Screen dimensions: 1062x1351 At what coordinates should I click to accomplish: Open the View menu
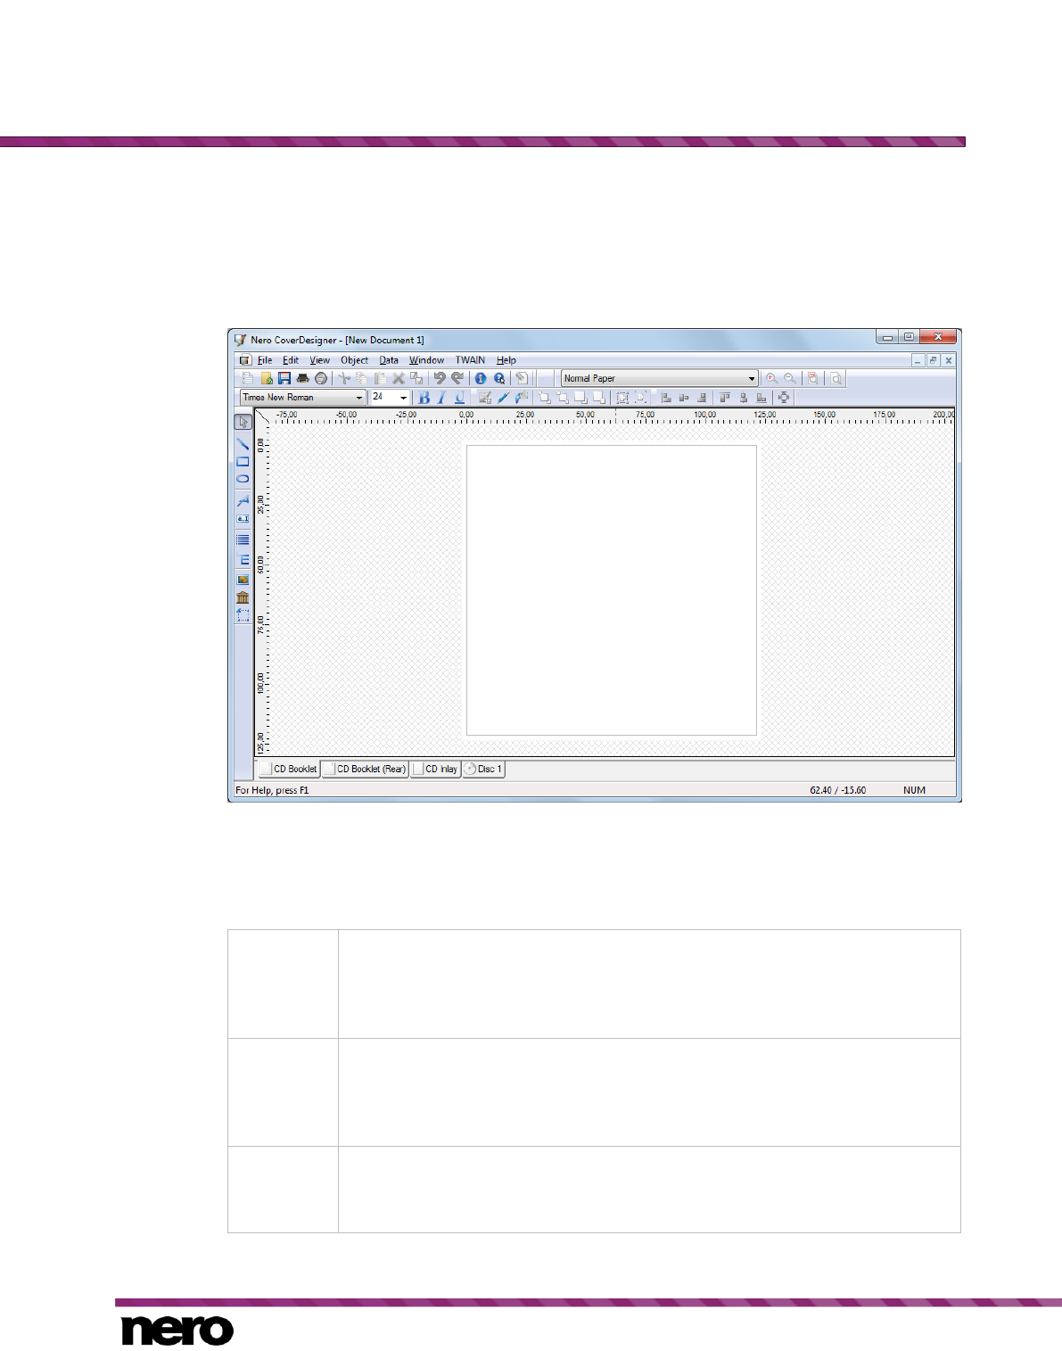click(319, 360)
